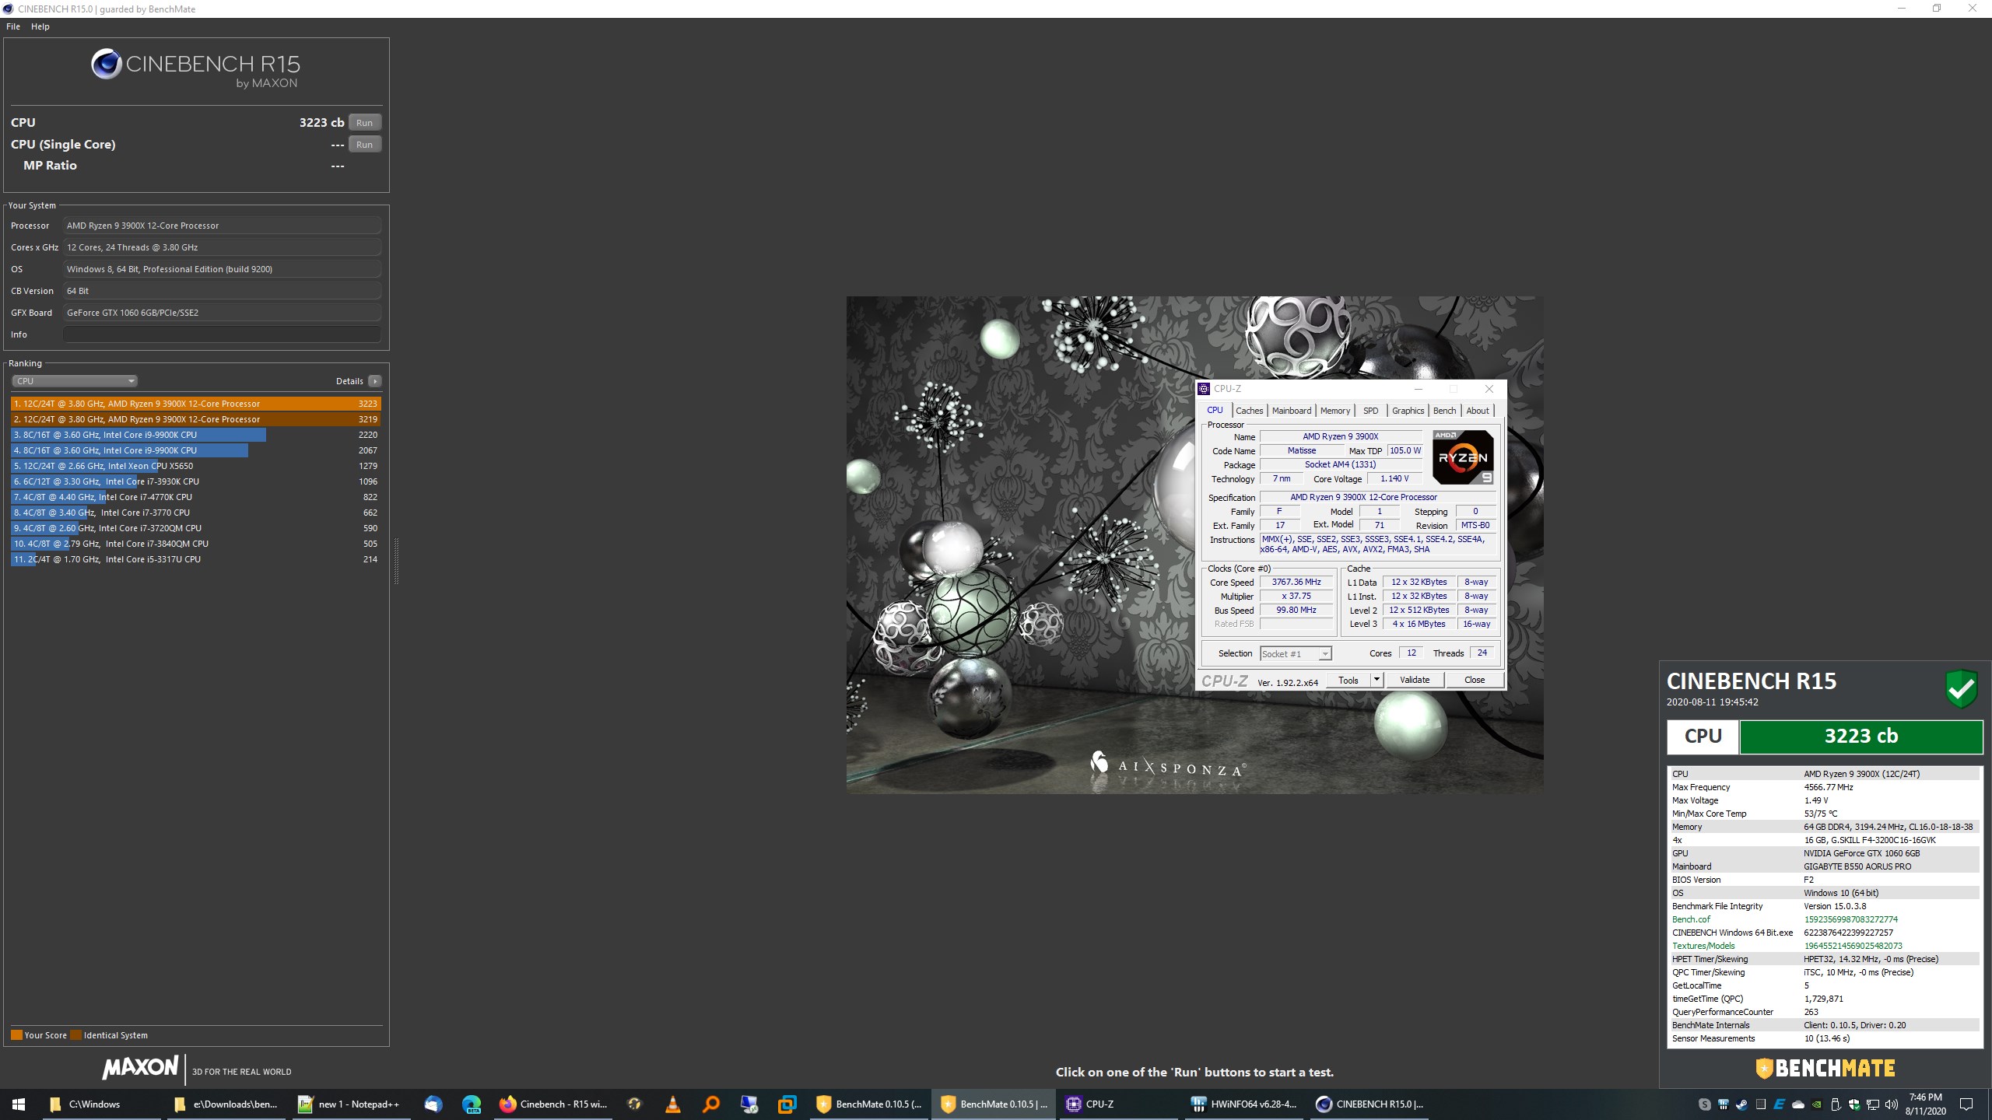Select ranking row 3 Core i9-9900K 2220
1992x1120 pixels.
click(x=196, y=435)
